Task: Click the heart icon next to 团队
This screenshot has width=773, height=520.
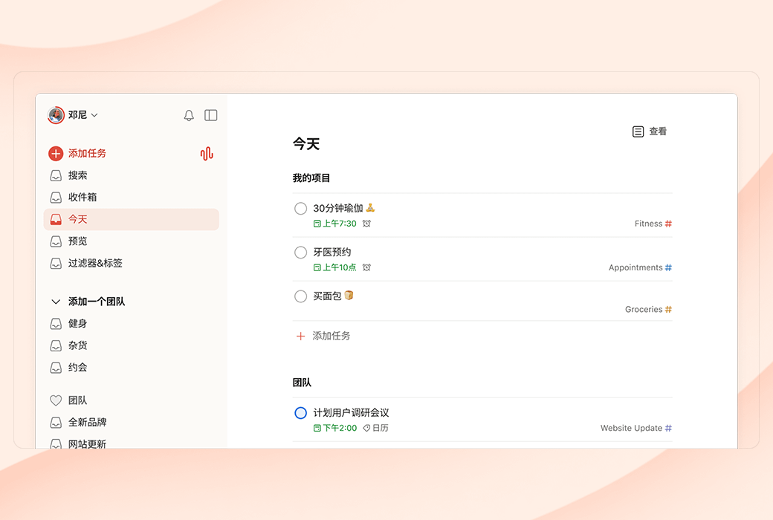Action: tap(56, 400)
